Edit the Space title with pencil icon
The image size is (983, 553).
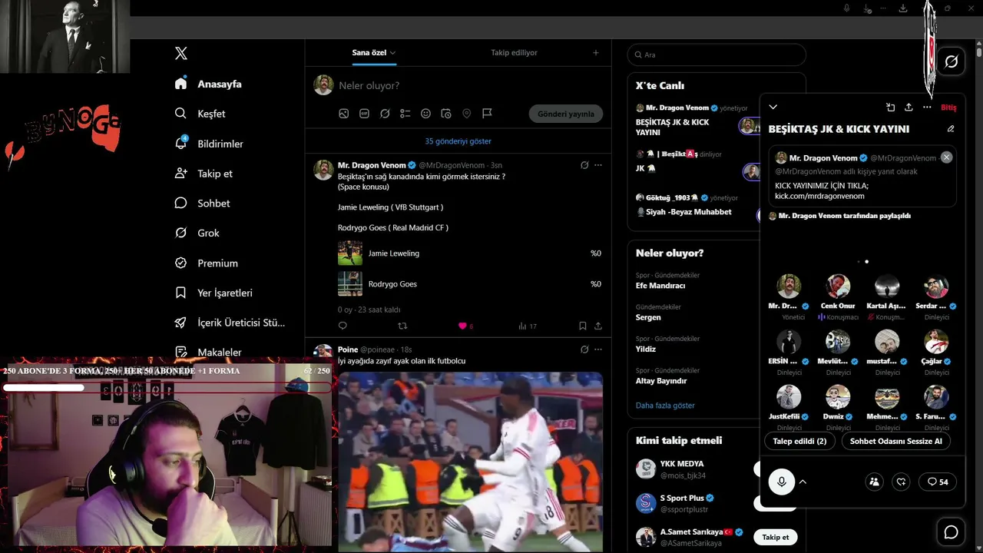point(951,129)
